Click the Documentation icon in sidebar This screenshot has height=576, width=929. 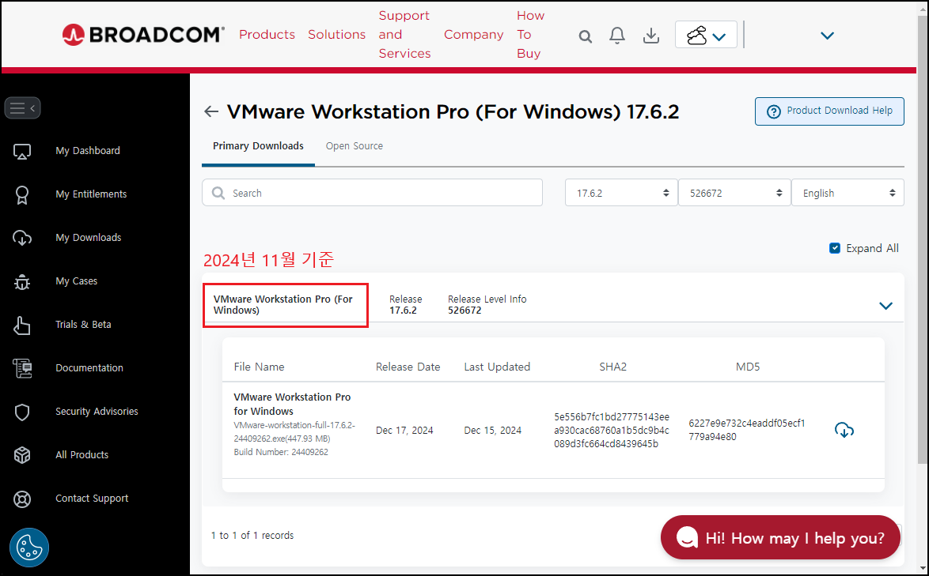point(22,368)
